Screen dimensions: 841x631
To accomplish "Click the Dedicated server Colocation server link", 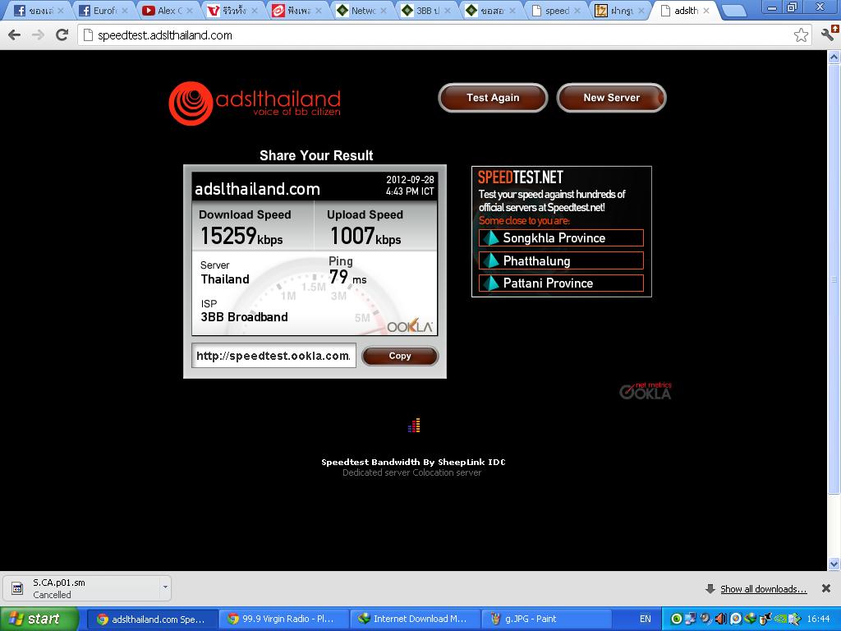I will tap(412, 472).
